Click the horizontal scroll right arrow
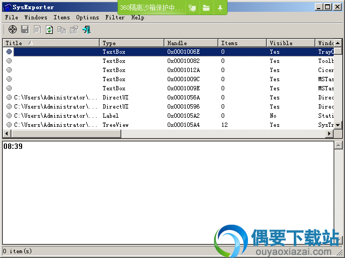345x258 pixels. click(x=329, y=133)
